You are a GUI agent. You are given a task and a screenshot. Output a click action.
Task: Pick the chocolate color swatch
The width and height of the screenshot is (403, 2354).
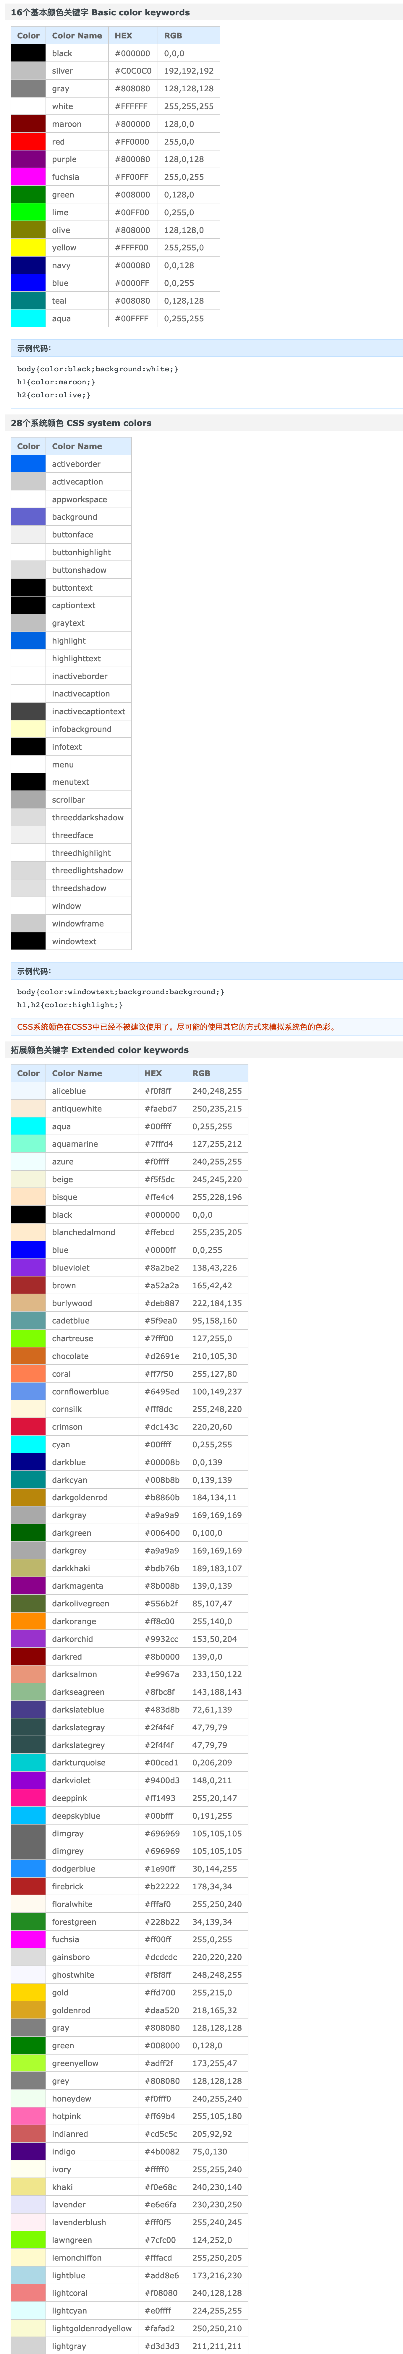click(28, 1356)
